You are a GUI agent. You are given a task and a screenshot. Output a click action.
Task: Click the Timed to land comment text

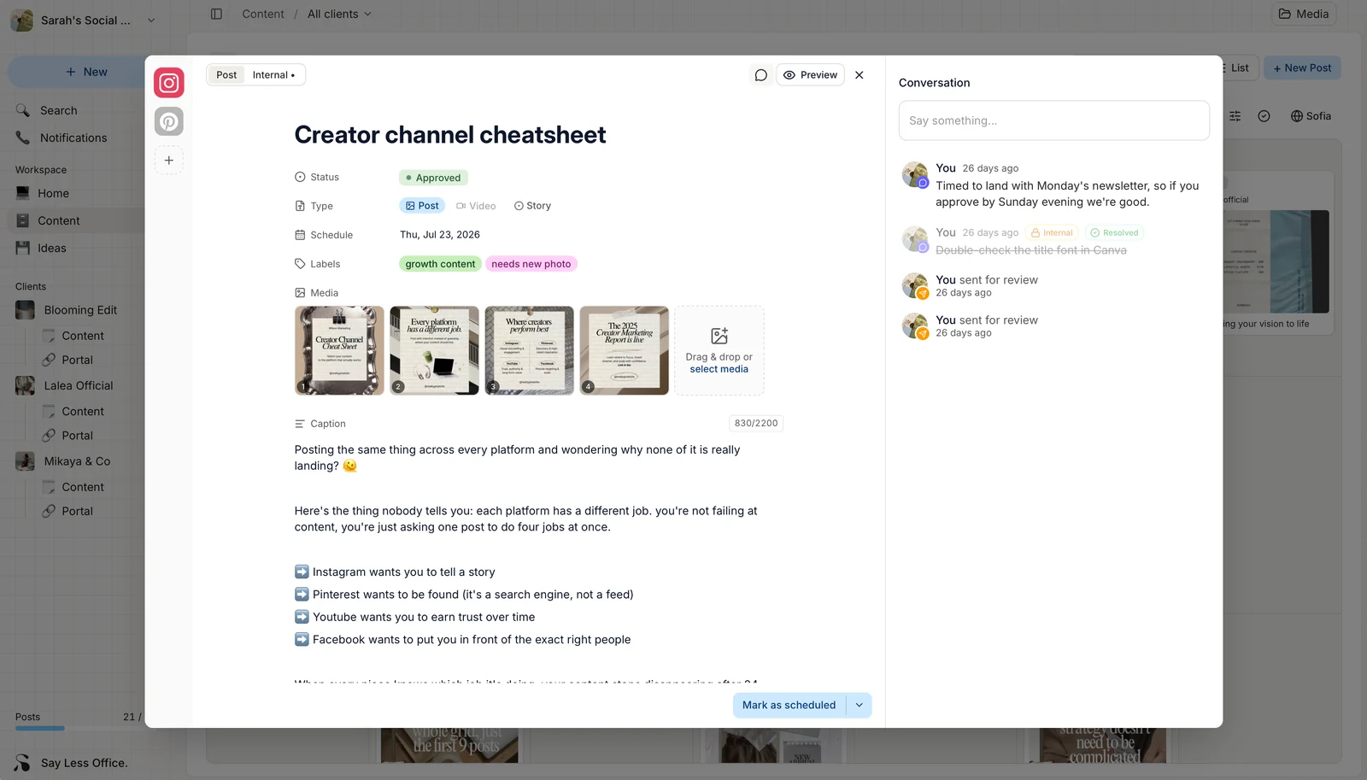coord(1067,194)
